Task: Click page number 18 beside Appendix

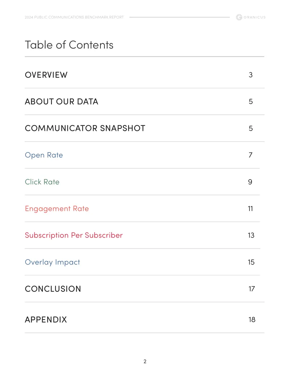Action: (x=252, y=319)
